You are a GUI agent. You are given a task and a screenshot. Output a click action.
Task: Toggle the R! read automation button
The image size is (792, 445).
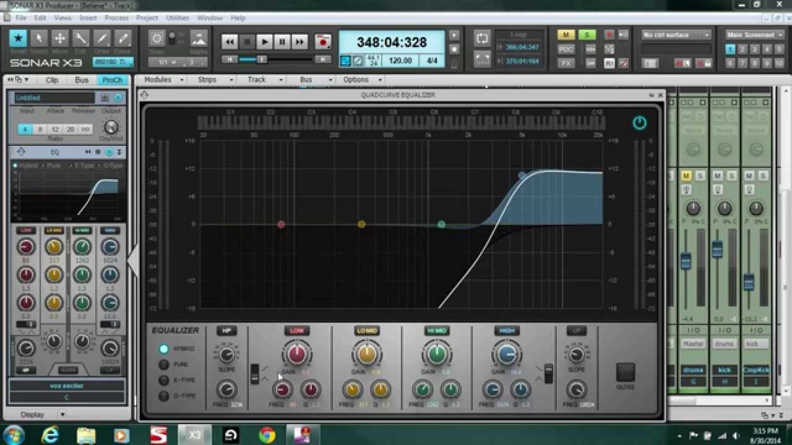tap(609, 63)
